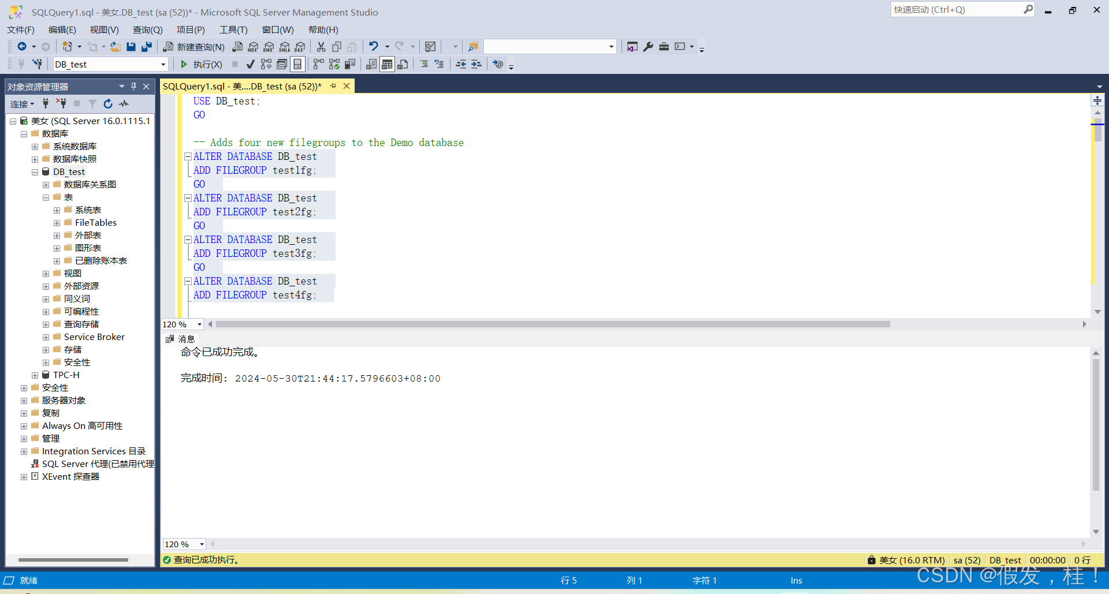
Task: Expand the TPC-H database node
Action: [x=35, y=375]
